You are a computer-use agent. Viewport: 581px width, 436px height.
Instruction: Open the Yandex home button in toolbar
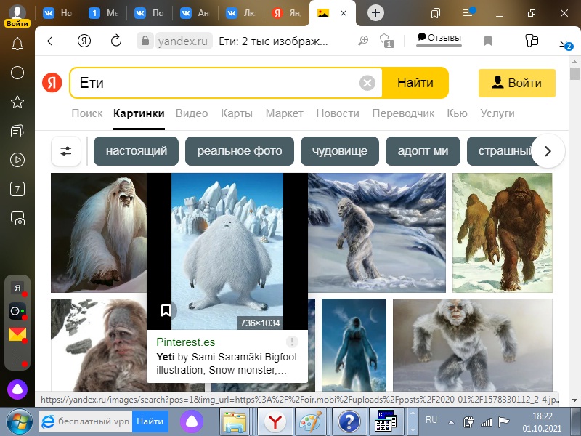point(84,41)
